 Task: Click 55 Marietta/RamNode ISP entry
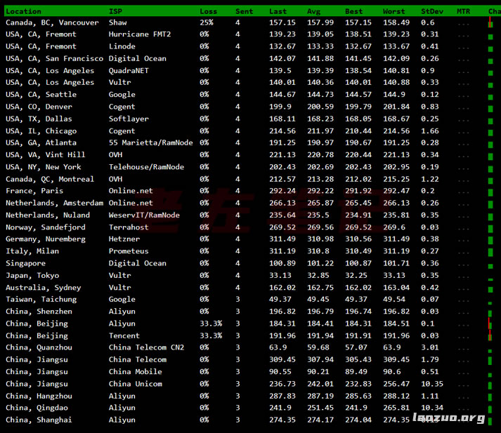click(x=151, y=142)
